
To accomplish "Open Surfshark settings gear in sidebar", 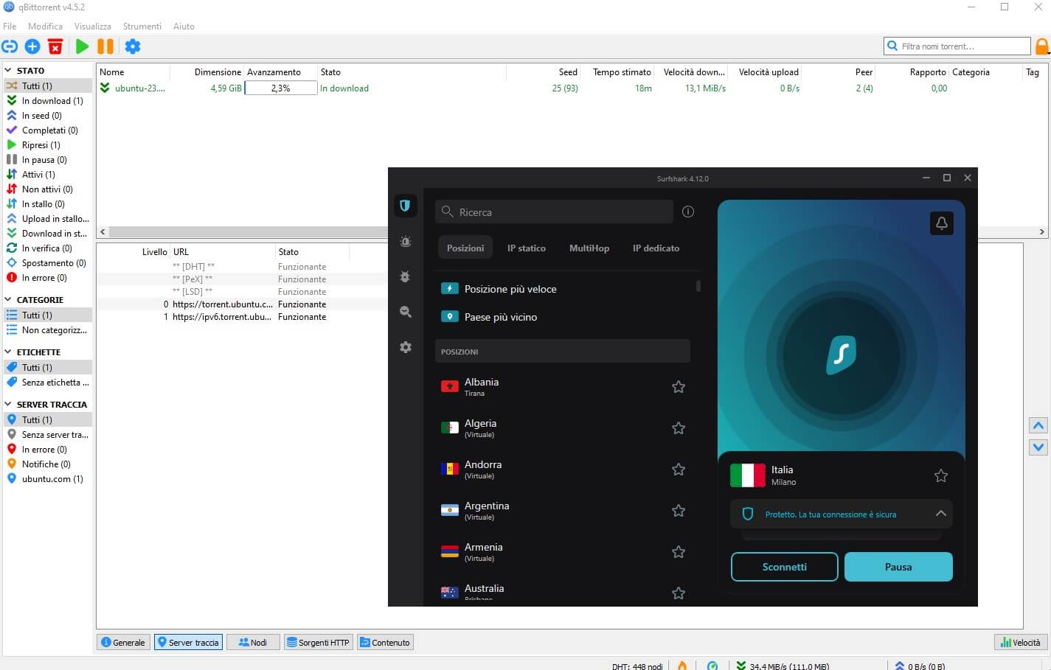I will click(405, 347).
